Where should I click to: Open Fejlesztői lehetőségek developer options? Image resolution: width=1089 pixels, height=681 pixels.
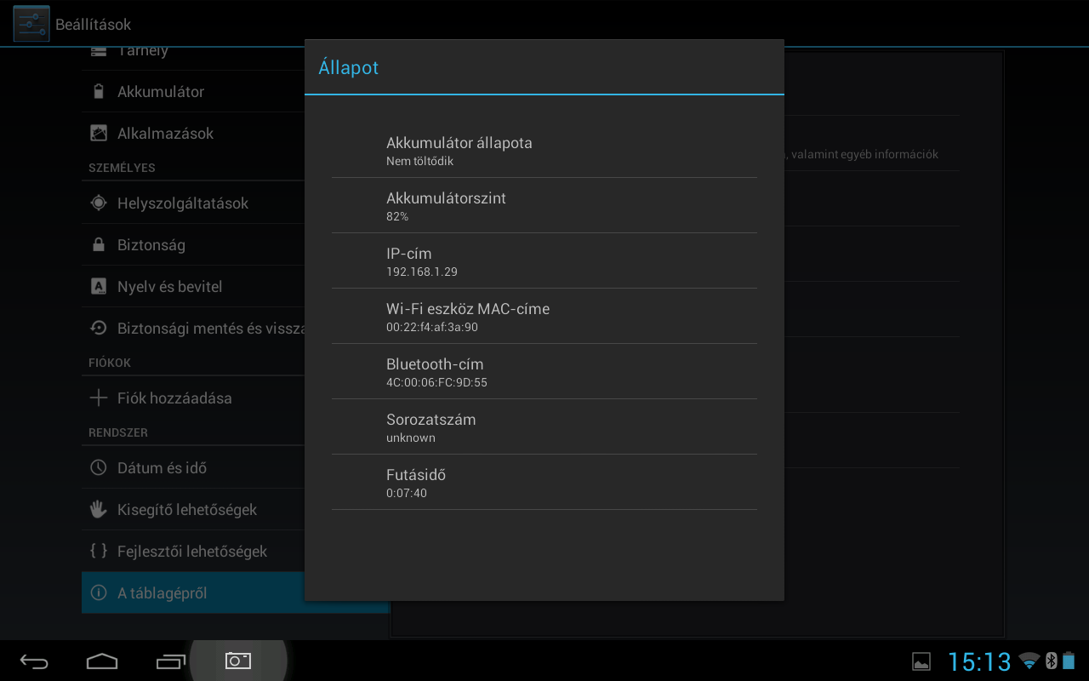192,552
